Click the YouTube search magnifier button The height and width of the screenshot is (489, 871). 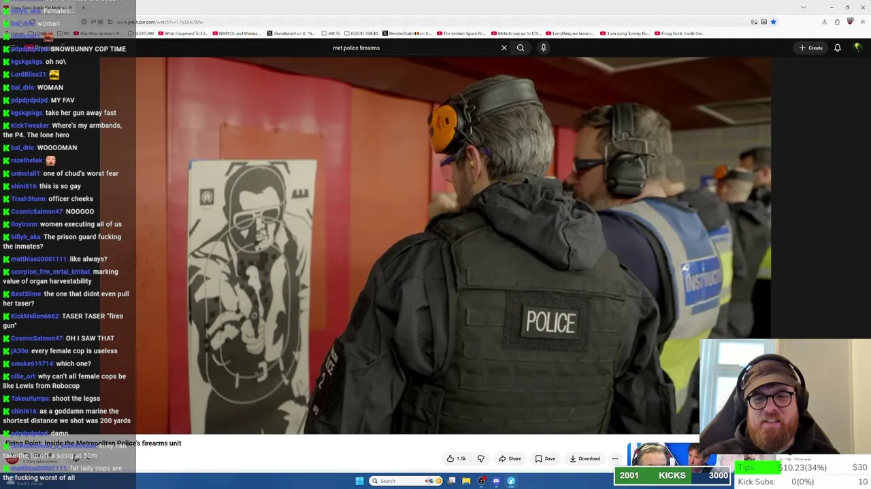[x=521, y=48]
